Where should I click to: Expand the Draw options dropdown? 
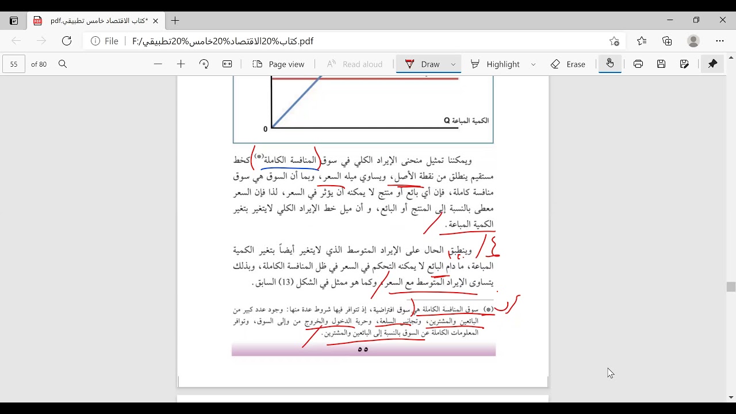(x=453, y=64)
